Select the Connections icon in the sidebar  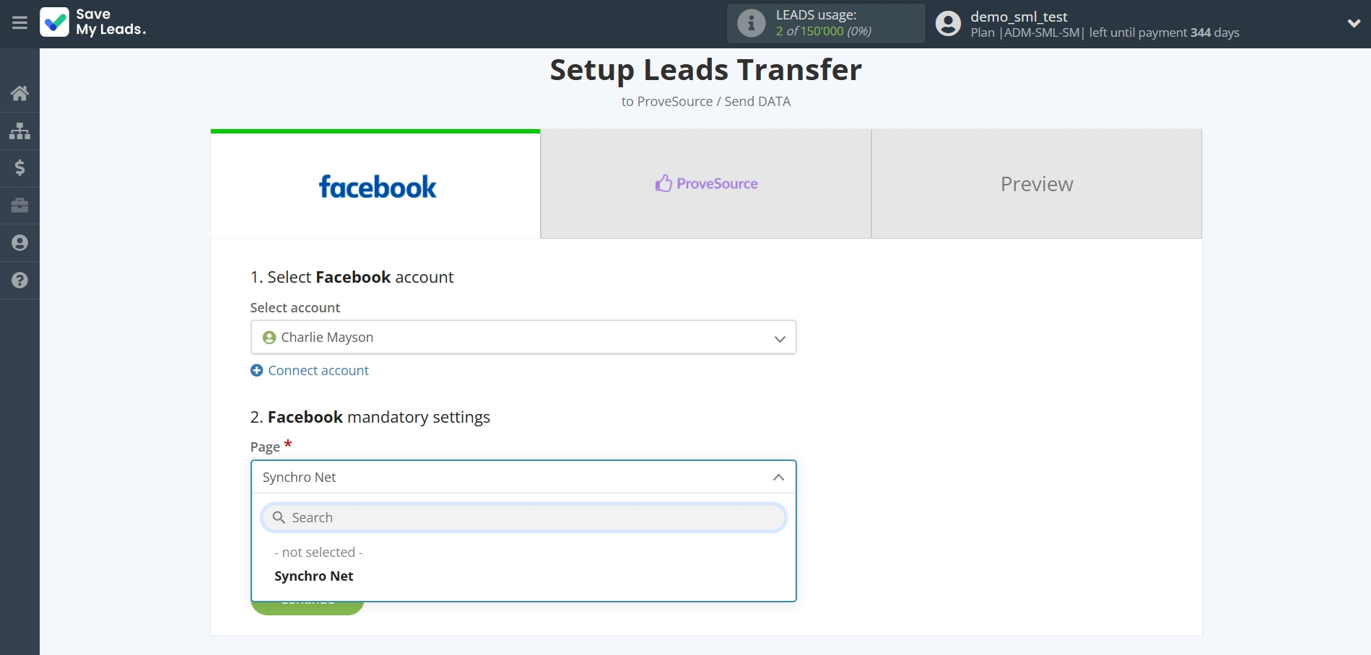click(x=19, y=131)
